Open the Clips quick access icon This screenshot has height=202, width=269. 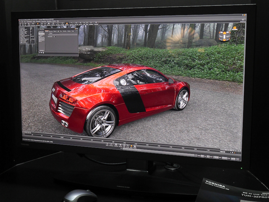point(124,146)
